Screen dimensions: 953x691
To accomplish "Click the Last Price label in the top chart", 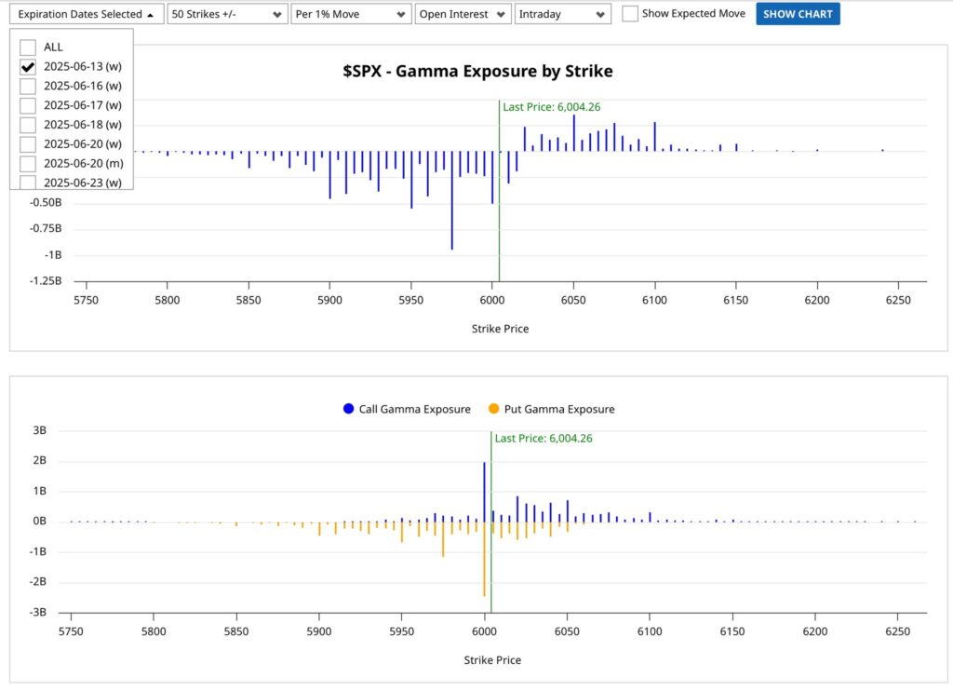I will click(551, 107).
